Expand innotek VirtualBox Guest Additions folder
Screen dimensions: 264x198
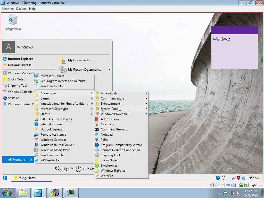64,104
